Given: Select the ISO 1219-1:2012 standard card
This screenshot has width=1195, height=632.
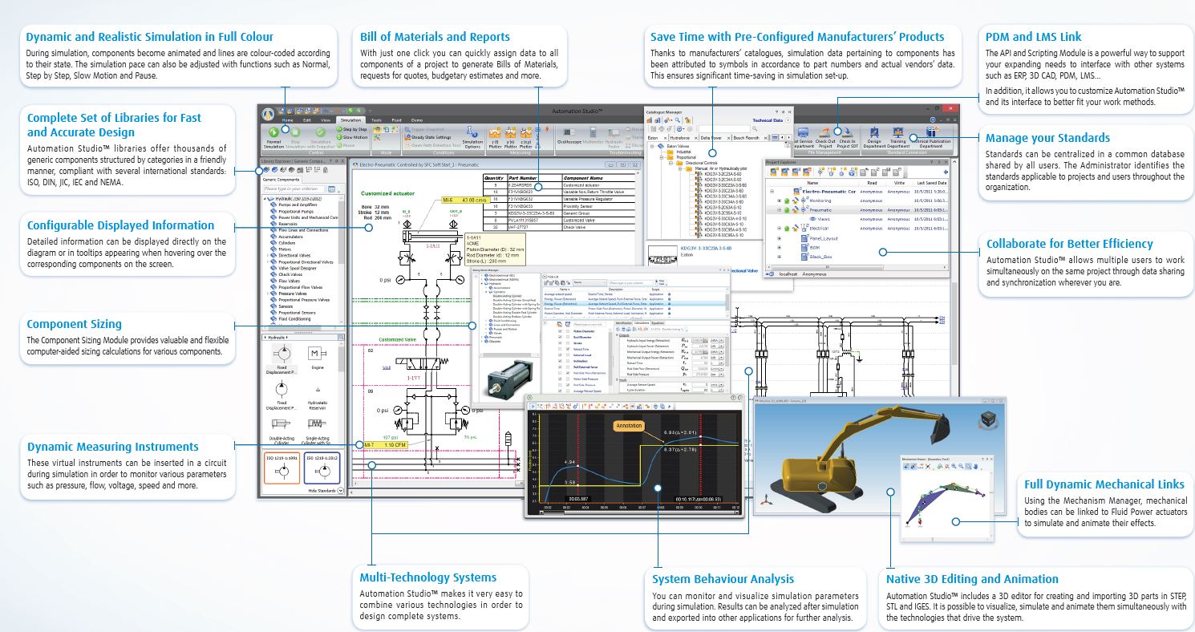Looking at the screenshot, I should [x=322, y=468].
